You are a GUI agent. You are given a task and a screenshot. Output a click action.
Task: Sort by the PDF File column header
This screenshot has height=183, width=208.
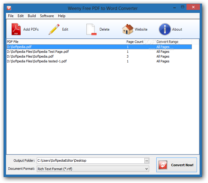pos(66,42)
